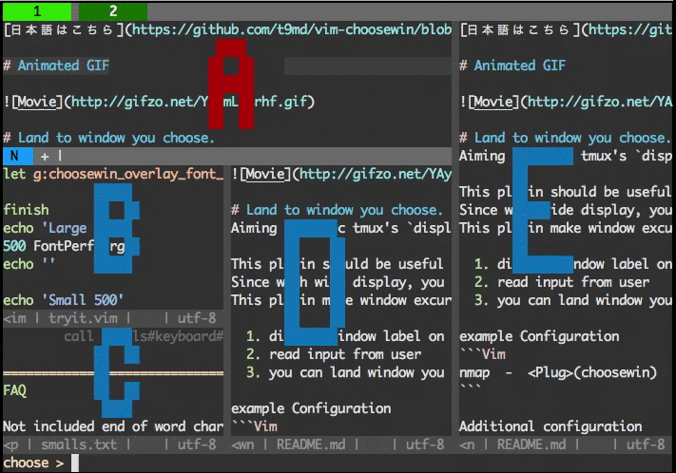Switch to tab label 2
676x473 pixels.
113,11
